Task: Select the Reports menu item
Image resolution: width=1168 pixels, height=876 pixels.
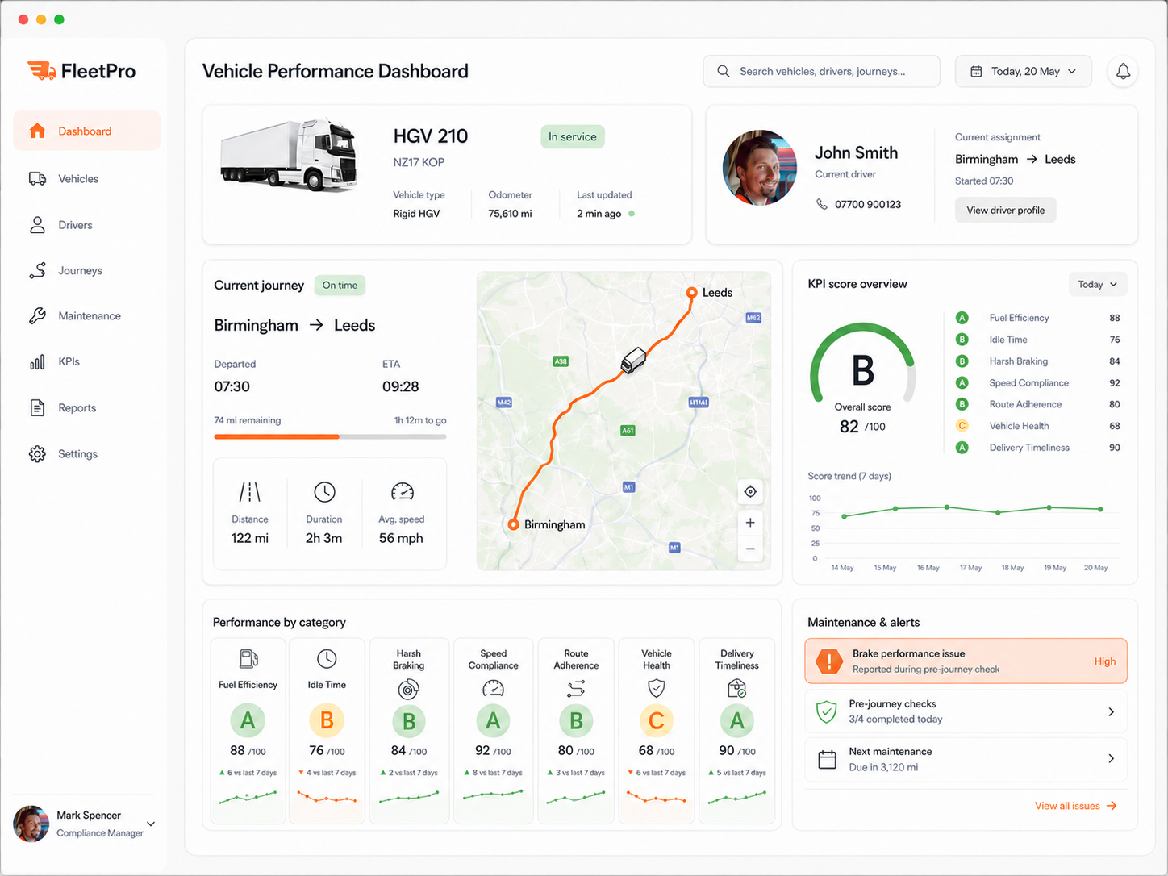Action: (x=87, y=408)
